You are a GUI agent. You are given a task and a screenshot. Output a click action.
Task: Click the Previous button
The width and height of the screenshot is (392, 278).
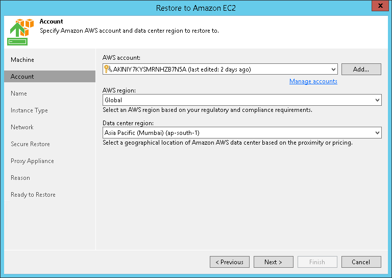pos(229,262)
